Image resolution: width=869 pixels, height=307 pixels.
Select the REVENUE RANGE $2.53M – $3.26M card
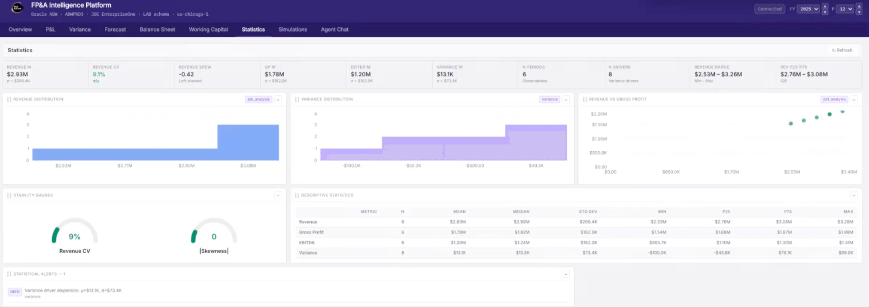tap(732, 75)
